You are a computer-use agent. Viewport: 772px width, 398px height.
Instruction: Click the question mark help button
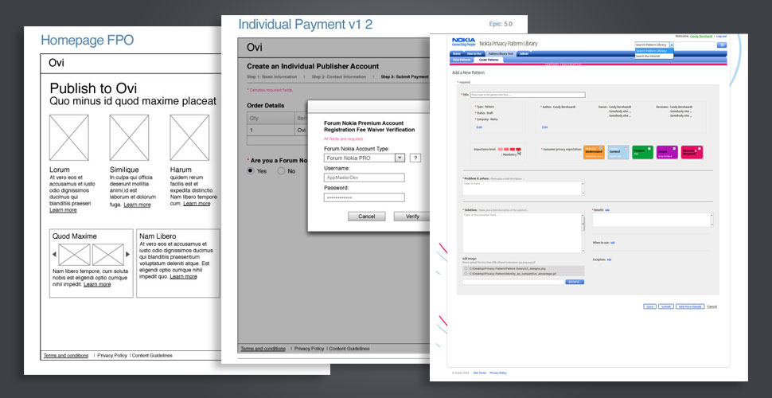pyautogui.click(x=415, y=158)
